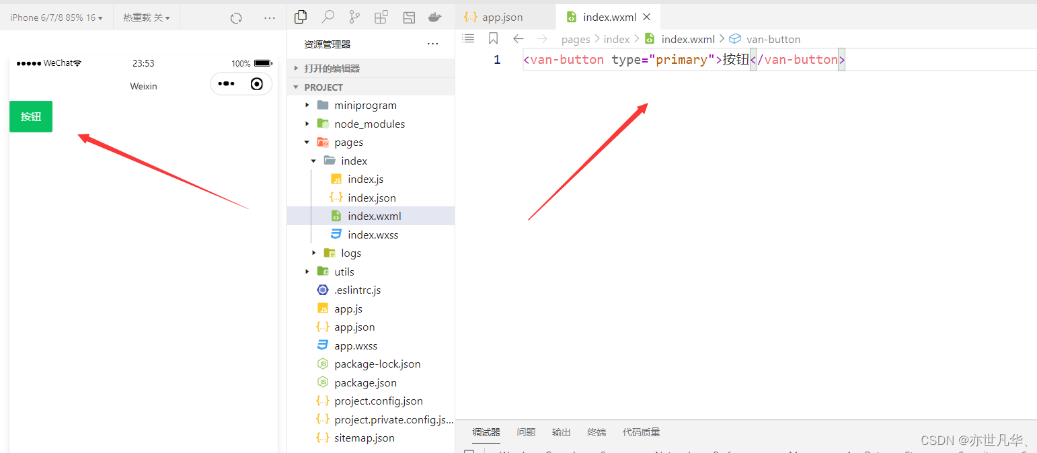Open the explorer files icon
1037x453 pixels.
coord(301,17)
